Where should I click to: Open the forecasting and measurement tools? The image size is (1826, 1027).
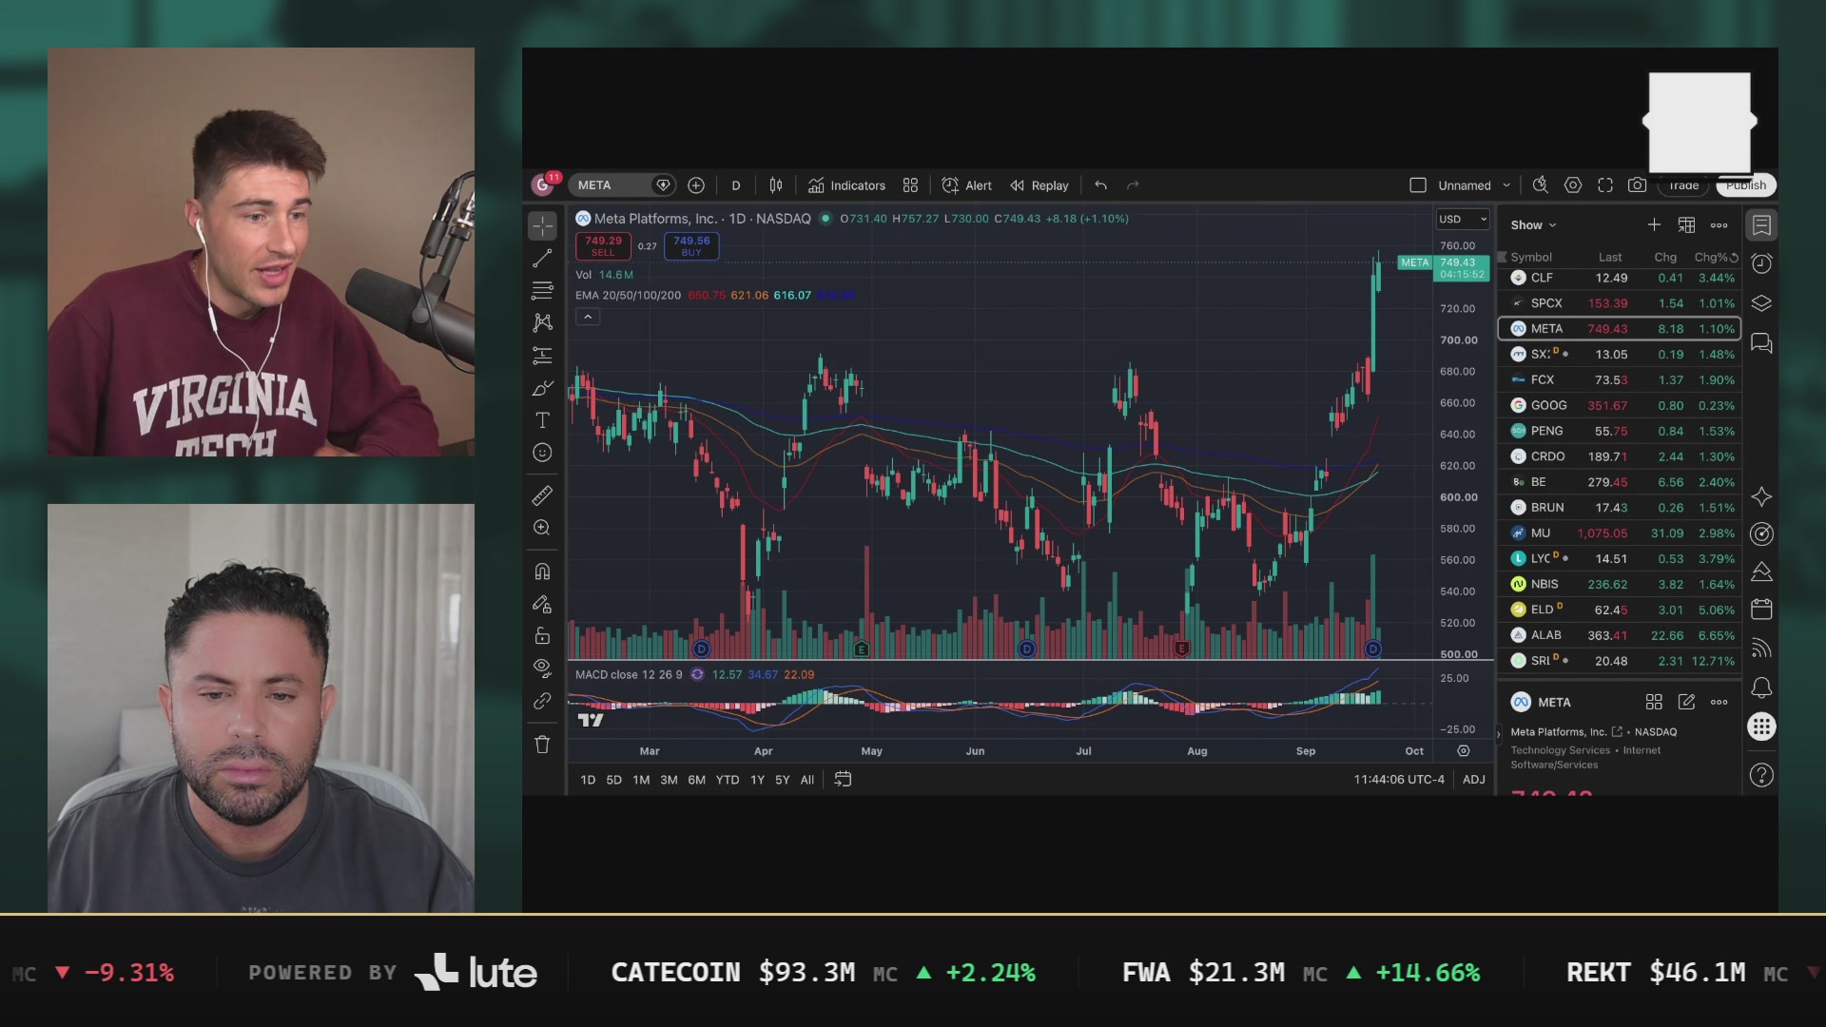pyautogui.click(x=542, y=356)
